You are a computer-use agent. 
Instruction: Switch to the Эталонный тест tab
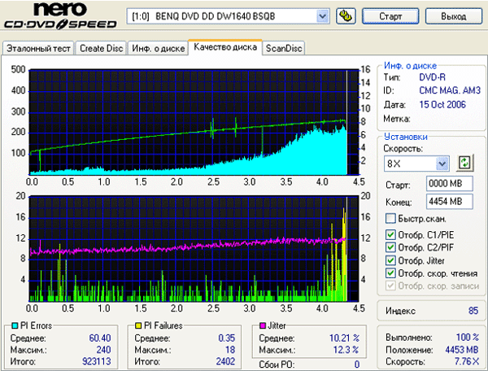tap(38, 48)
